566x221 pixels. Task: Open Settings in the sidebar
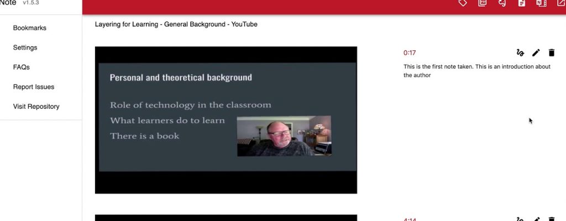[x=25, y=48]
